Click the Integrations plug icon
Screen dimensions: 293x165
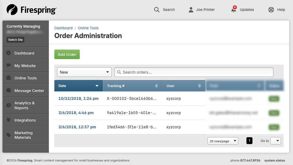click(8, 120)
